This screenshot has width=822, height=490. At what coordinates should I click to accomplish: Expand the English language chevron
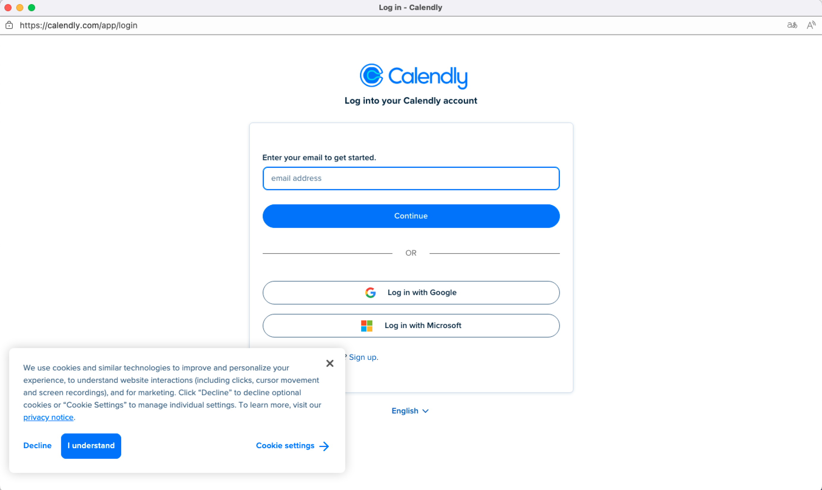click(426, 411)
